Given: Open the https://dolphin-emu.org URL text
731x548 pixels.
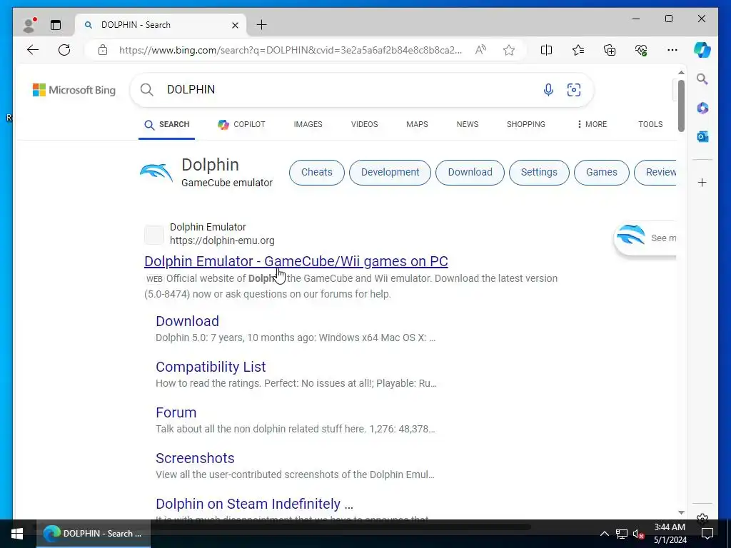Looking at the screenshot, I should (x=222, y=240).
